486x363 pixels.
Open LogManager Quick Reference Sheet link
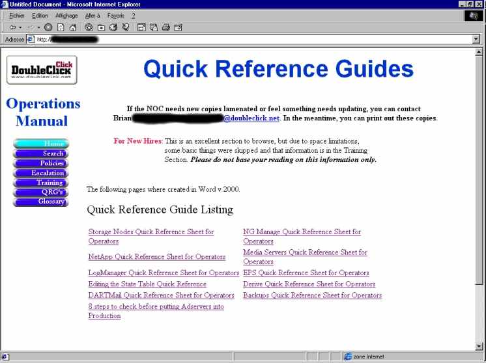coord(164,273)
